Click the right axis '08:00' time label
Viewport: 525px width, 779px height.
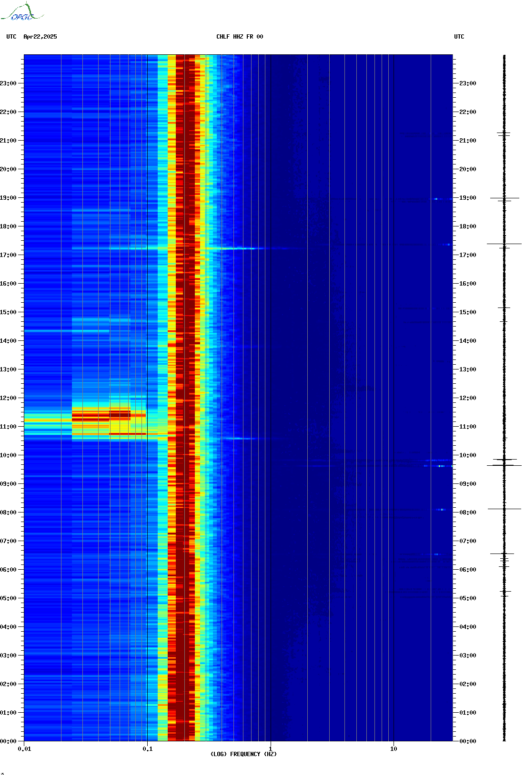(x=467, y=512)
